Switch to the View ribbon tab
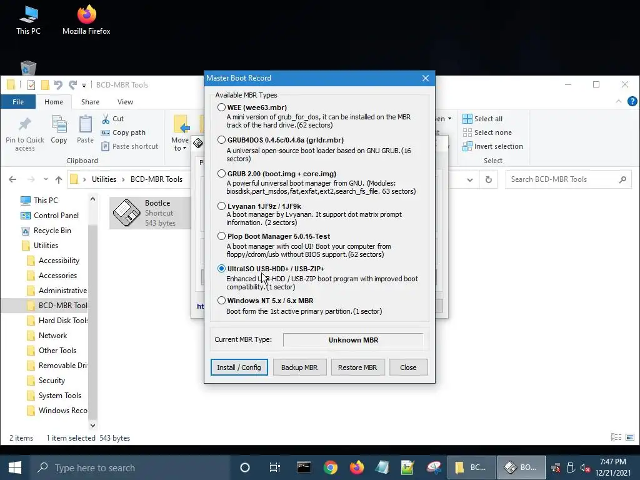640x480 pixels. [125, 102]
